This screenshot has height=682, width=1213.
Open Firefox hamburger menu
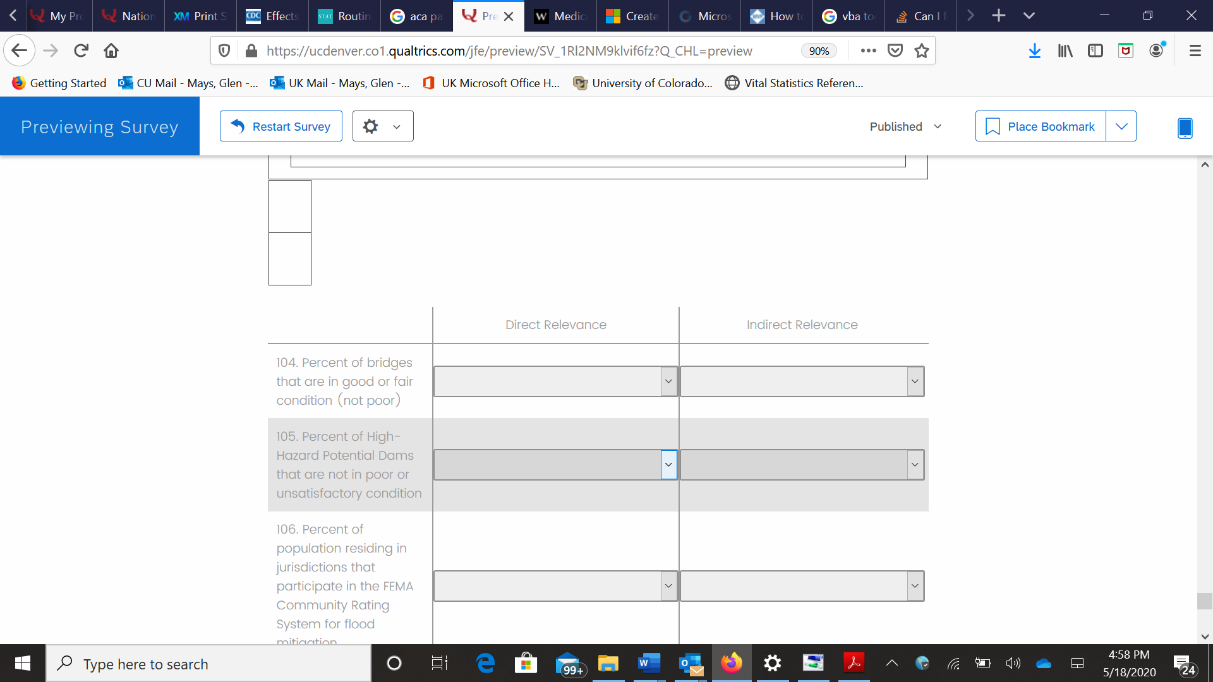[1195, 51]
